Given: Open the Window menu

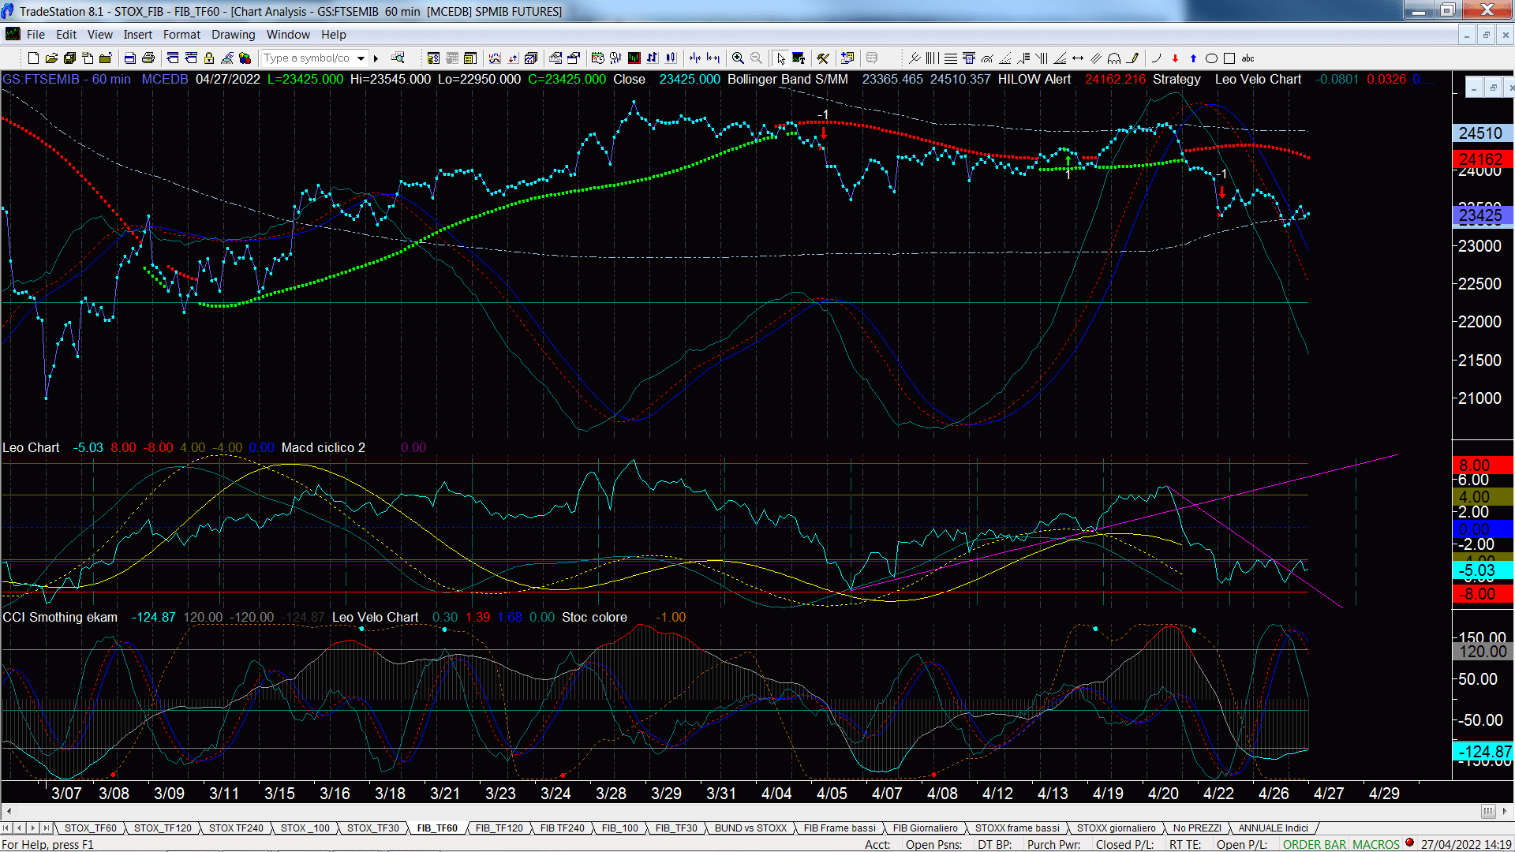Looking at the screenshot, I should pyautogui.click(x=288, y=35).
